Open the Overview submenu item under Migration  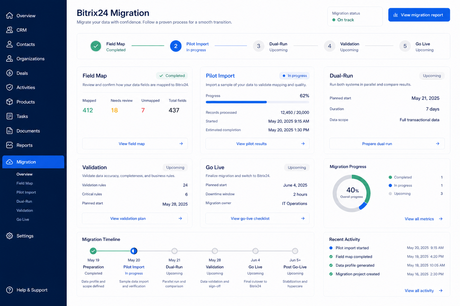[25, 174]
